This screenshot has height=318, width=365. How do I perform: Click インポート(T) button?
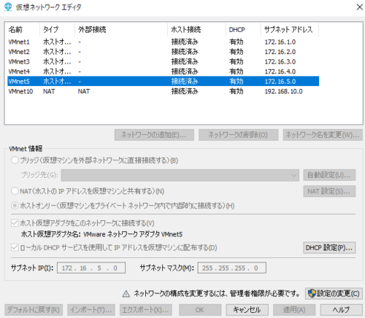pyautogui.click(x=91, y=310)
